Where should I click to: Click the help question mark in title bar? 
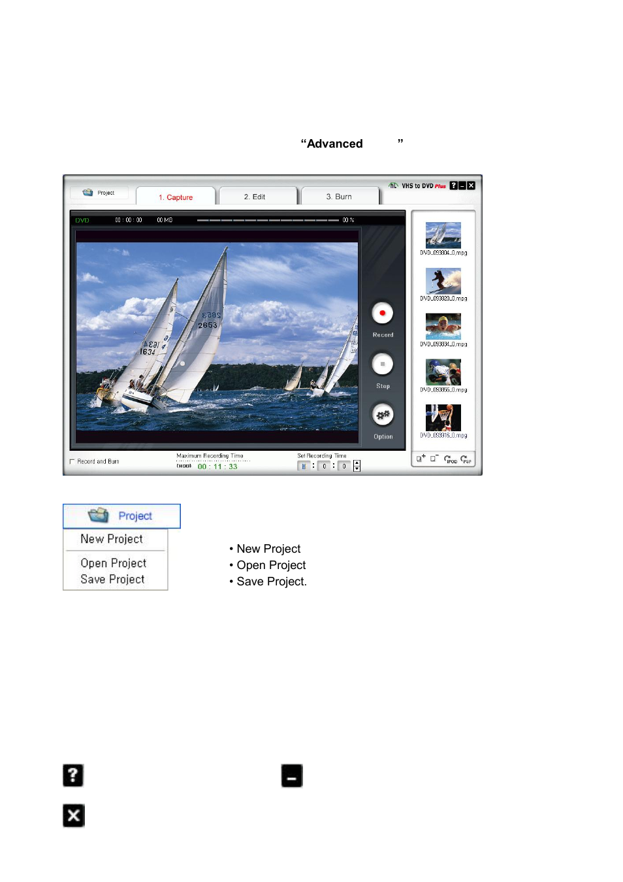(x=454, y=186)
